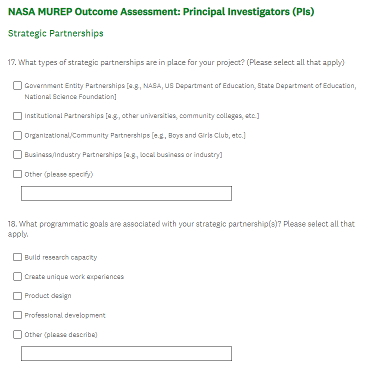Enable the Professional development checkbox
Viewport: 381px width, 372px height.
coord(17,315)
